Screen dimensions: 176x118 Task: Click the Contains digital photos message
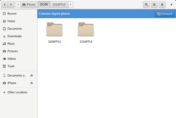(x=54, y=14)
